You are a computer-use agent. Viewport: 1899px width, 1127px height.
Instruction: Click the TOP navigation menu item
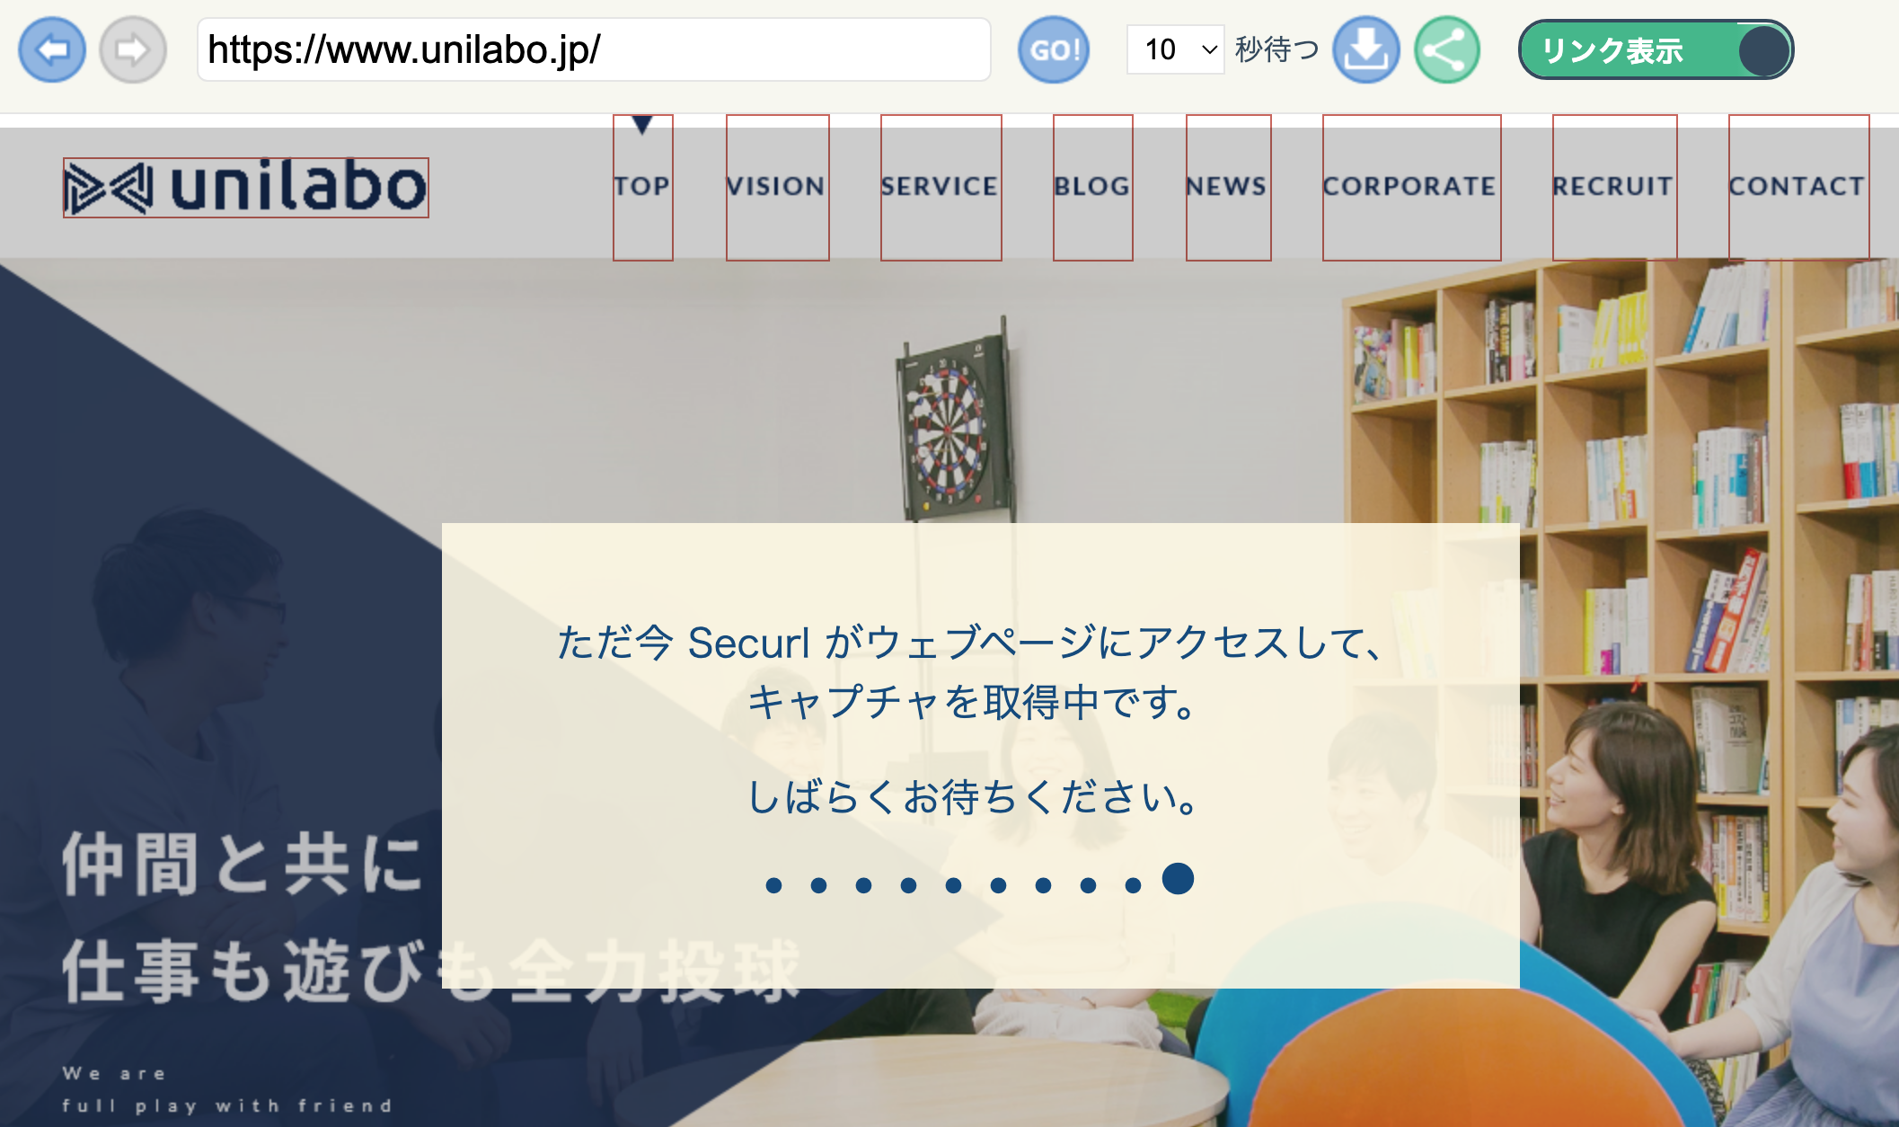tap(642, 185)
